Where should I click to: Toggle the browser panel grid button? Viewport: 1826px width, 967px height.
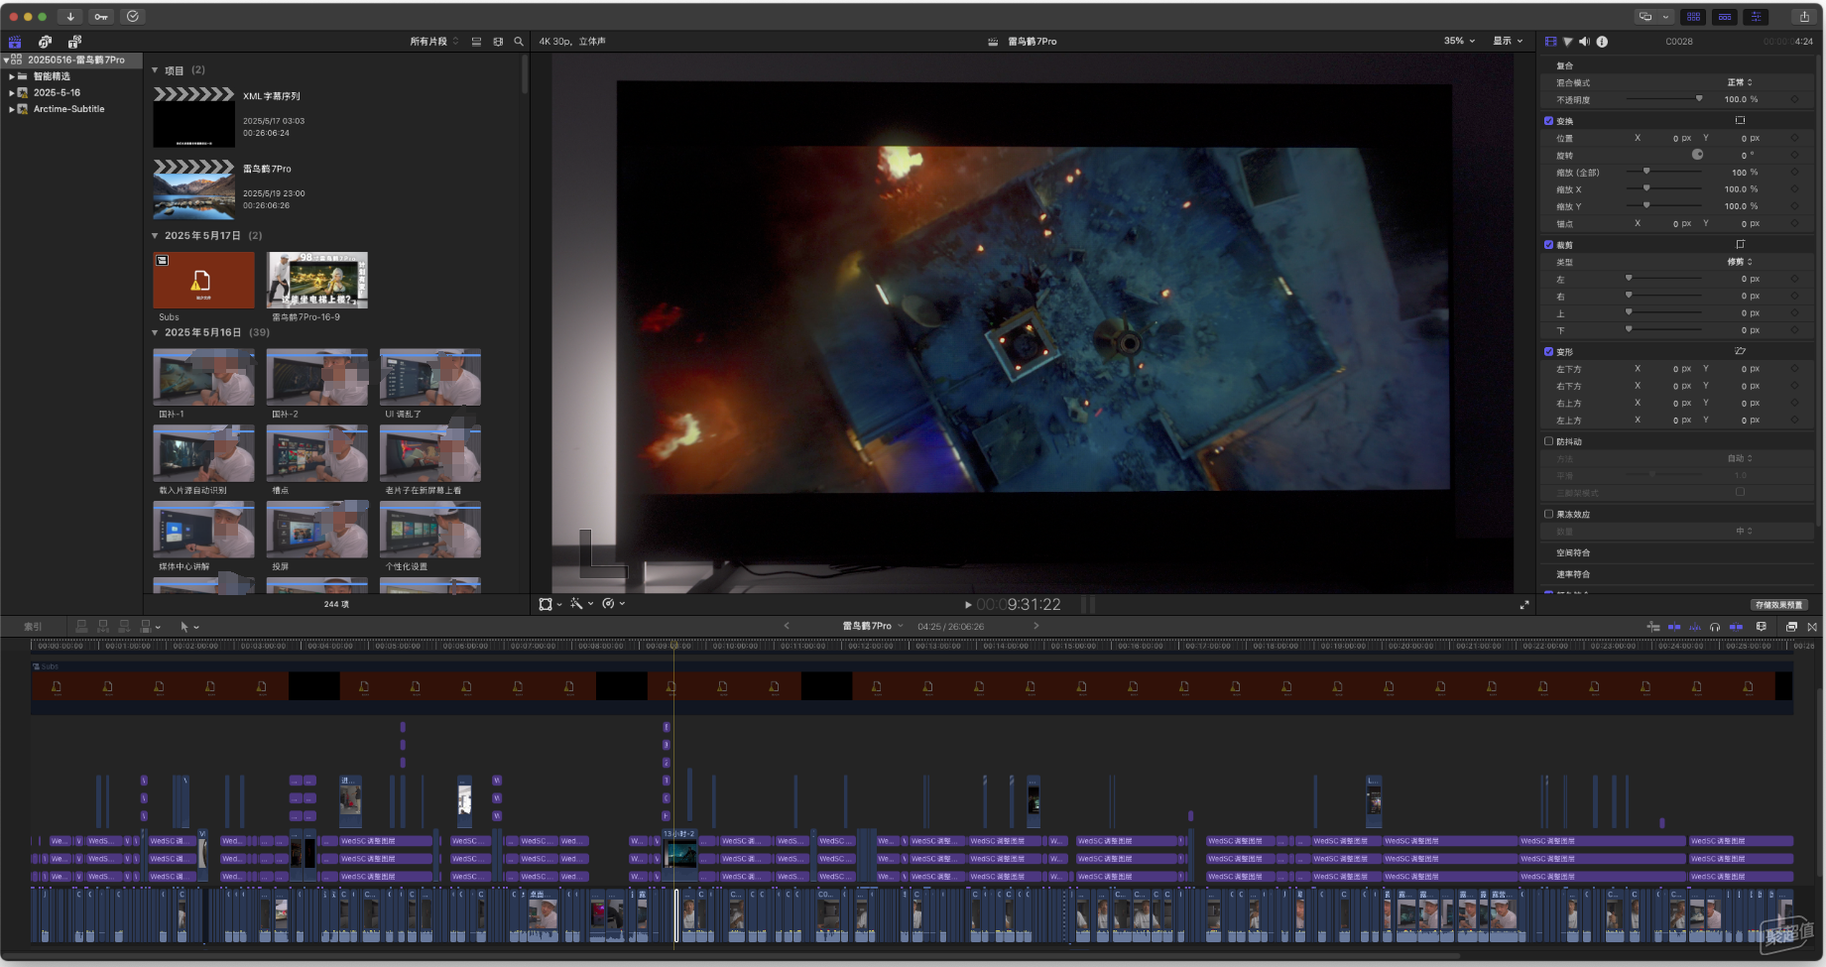(1693, 16)
